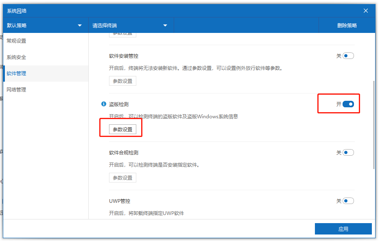This screenshot has width=380, height=241.
Task: Click the 系统网络 window title
Action: tap(17, 11)
